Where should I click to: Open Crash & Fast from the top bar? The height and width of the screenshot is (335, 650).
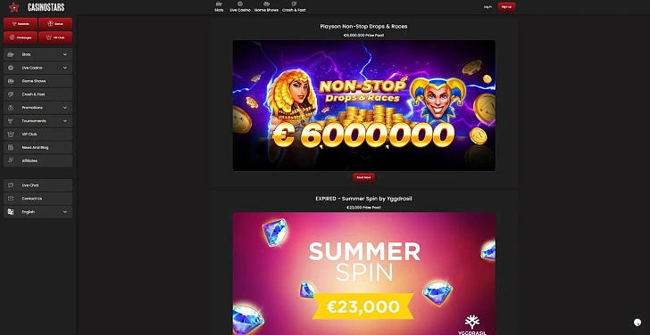294,6
